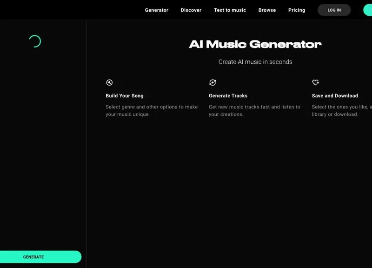Open the Generator page from the navbar
Screen dimensions: 372x268
pyautogui.click(x=156, y=10)
